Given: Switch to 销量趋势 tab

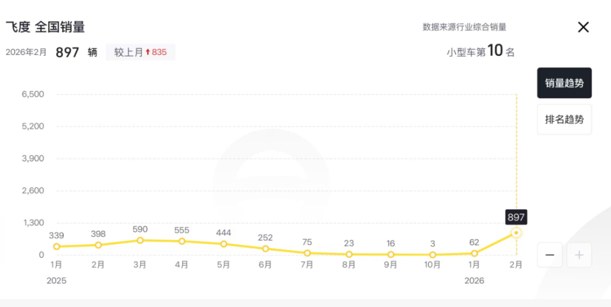Looking at the screenshot, I should [564, 83].
